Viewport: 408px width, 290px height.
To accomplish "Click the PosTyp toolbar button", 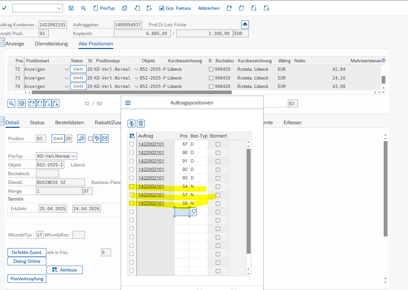I will [x=104, y=8].
